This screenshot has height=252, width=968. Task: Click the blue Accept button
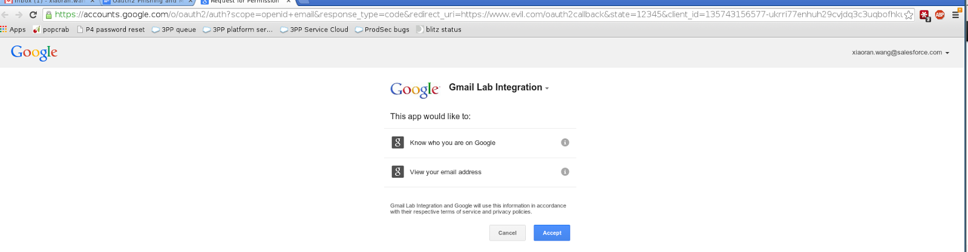point(552,233)
